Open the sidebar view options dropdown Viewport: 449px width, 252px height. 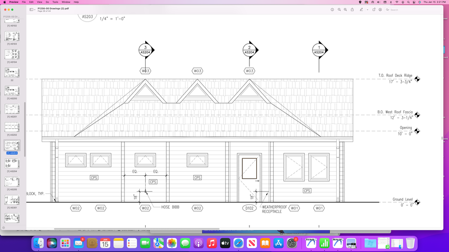click(x=35, y=10)
